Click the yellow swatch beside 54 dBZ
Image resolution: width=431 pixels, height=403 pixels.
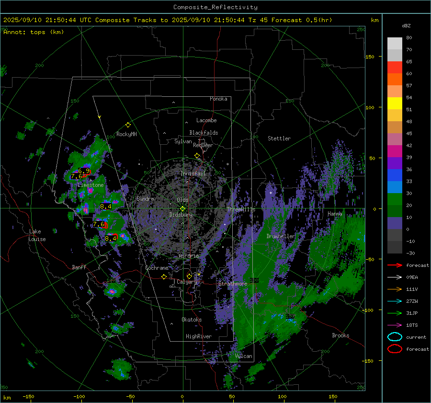(395, 104)
